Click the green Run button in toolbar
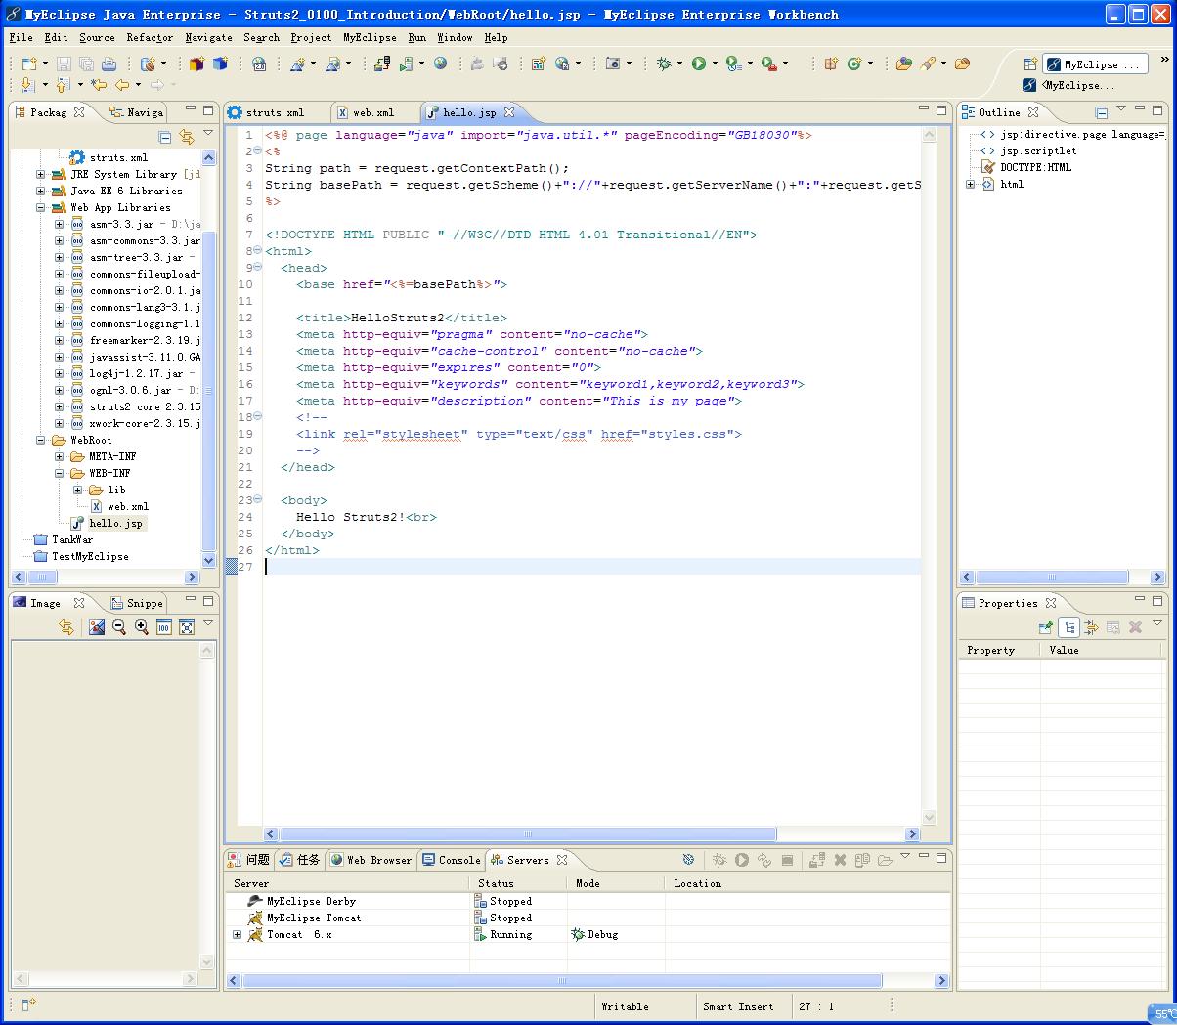This screenshot has height=1025, width=1177. click(699, 64)
